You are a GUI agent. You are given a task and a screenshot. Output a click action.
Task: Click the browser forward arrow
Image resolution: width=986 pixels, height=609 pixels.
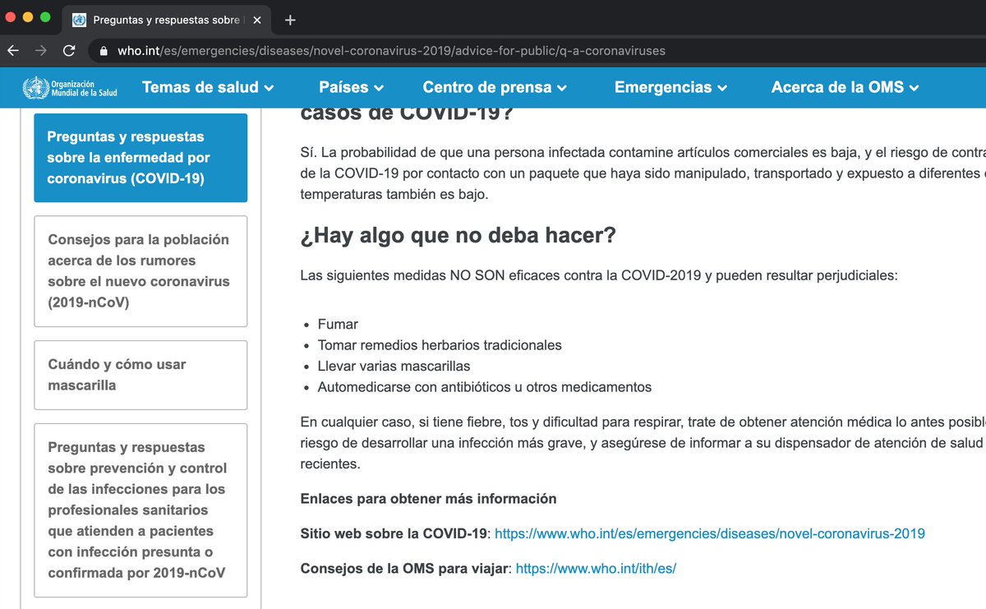click(x=41, y=51)
